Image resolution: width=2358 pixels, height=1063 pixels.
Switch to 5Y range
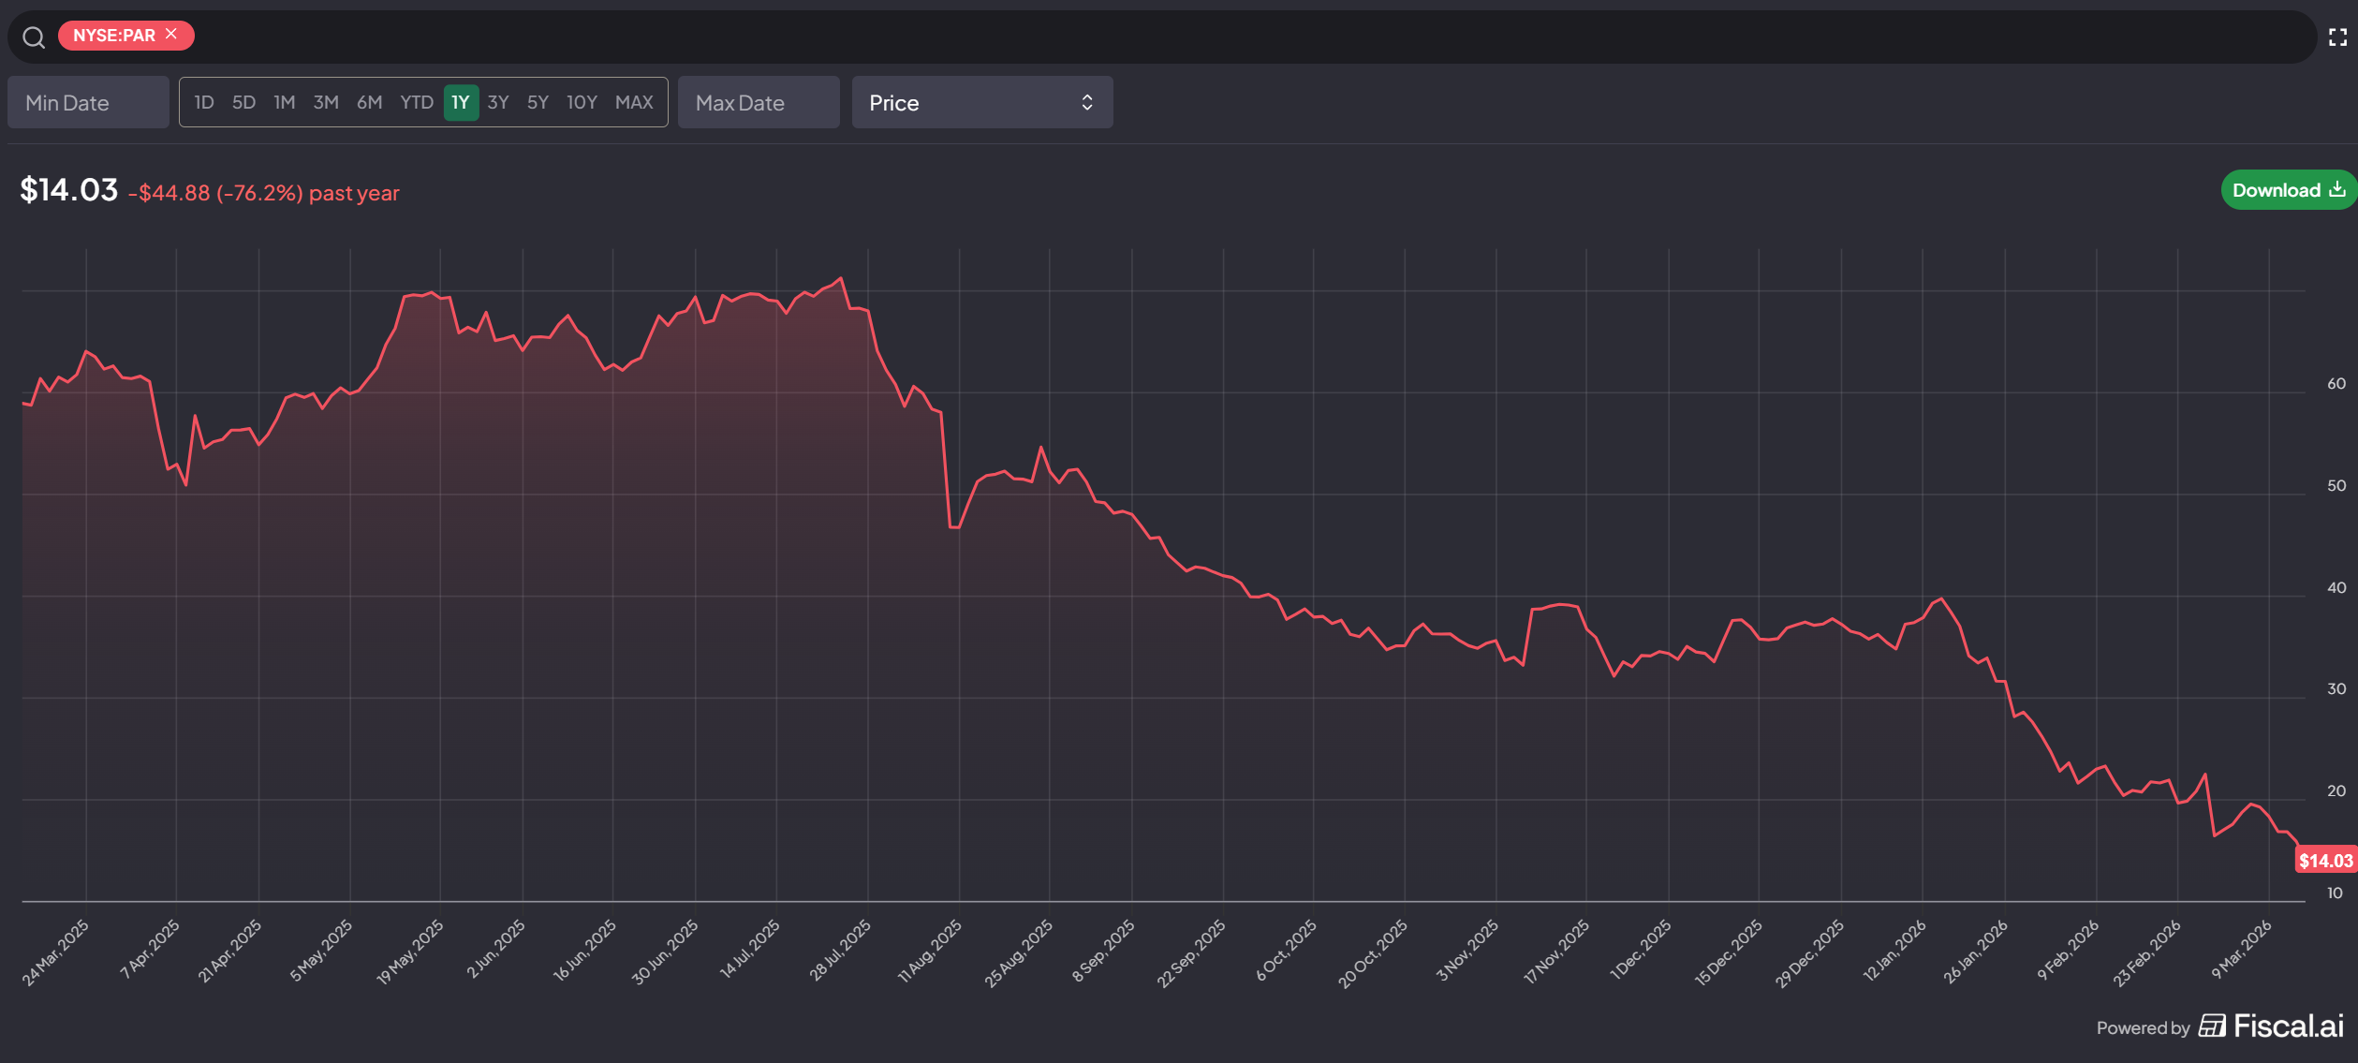pyautogui.click(x=538, y=102)
